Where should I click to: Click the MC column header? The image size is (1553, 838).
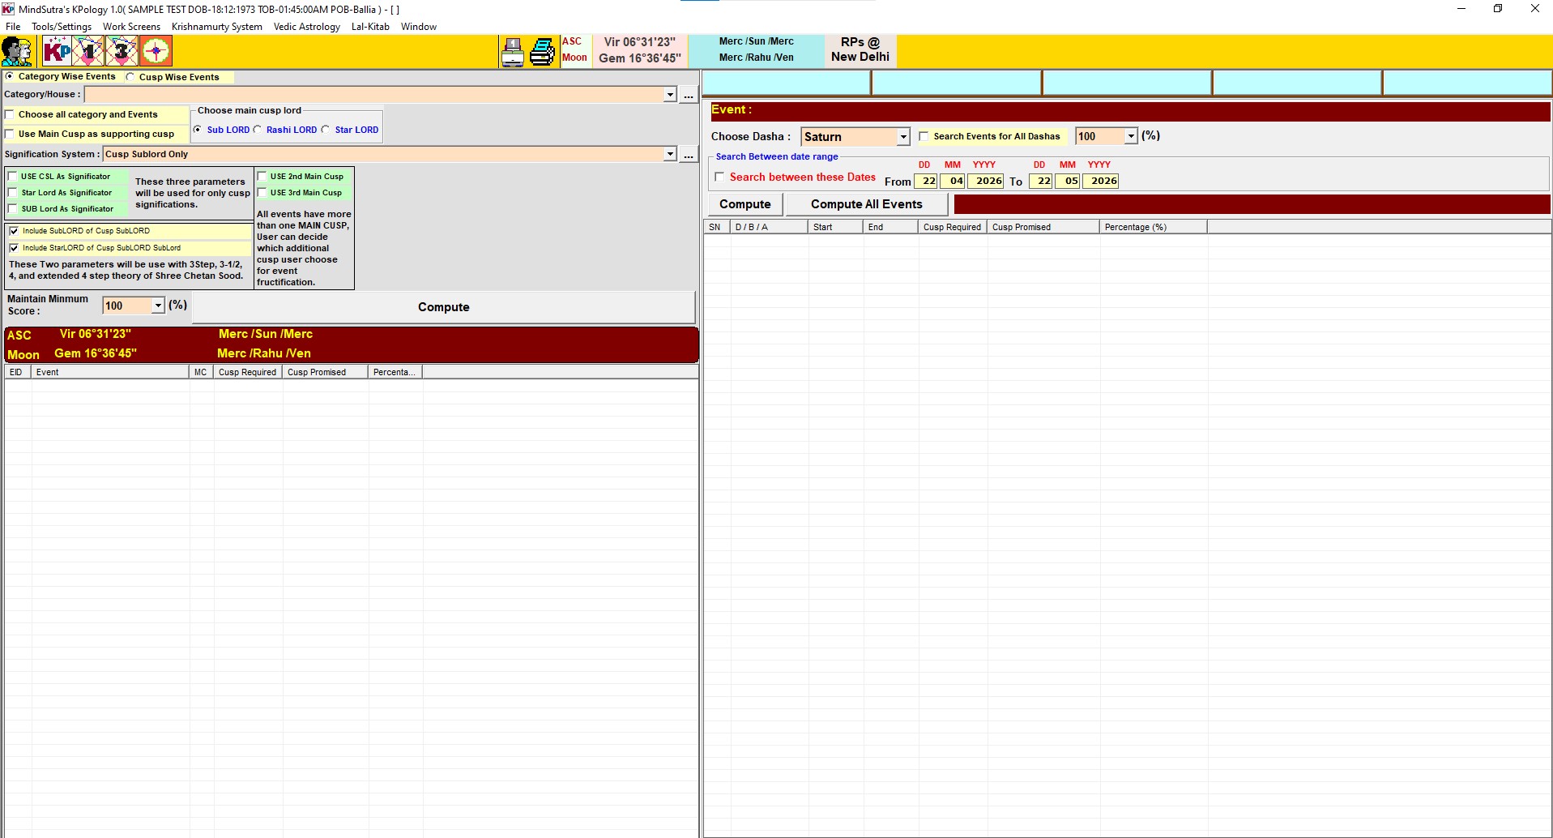[x=201, y=372]
